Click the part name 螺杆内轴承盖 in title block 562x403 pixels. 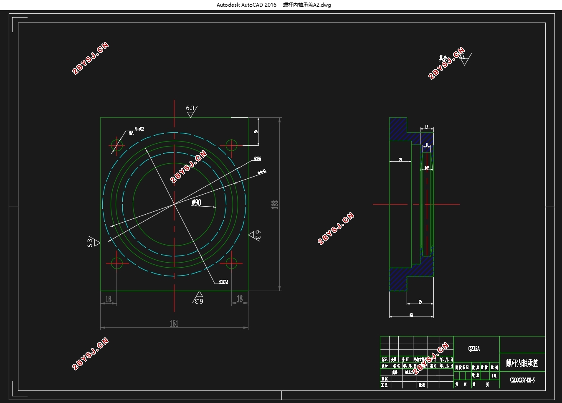[522, 363]
